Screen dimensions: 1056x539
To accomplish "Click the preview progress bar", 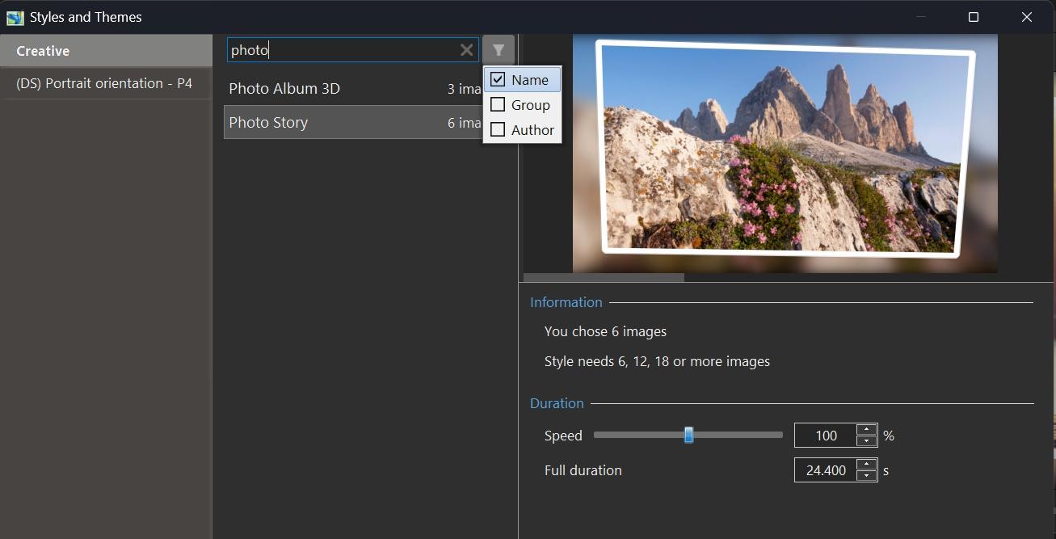I will click(x=604, y=277).
